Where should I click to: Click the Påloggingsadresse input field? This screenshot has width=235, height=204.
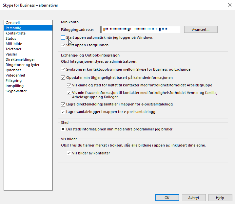[x=140, y=30]
